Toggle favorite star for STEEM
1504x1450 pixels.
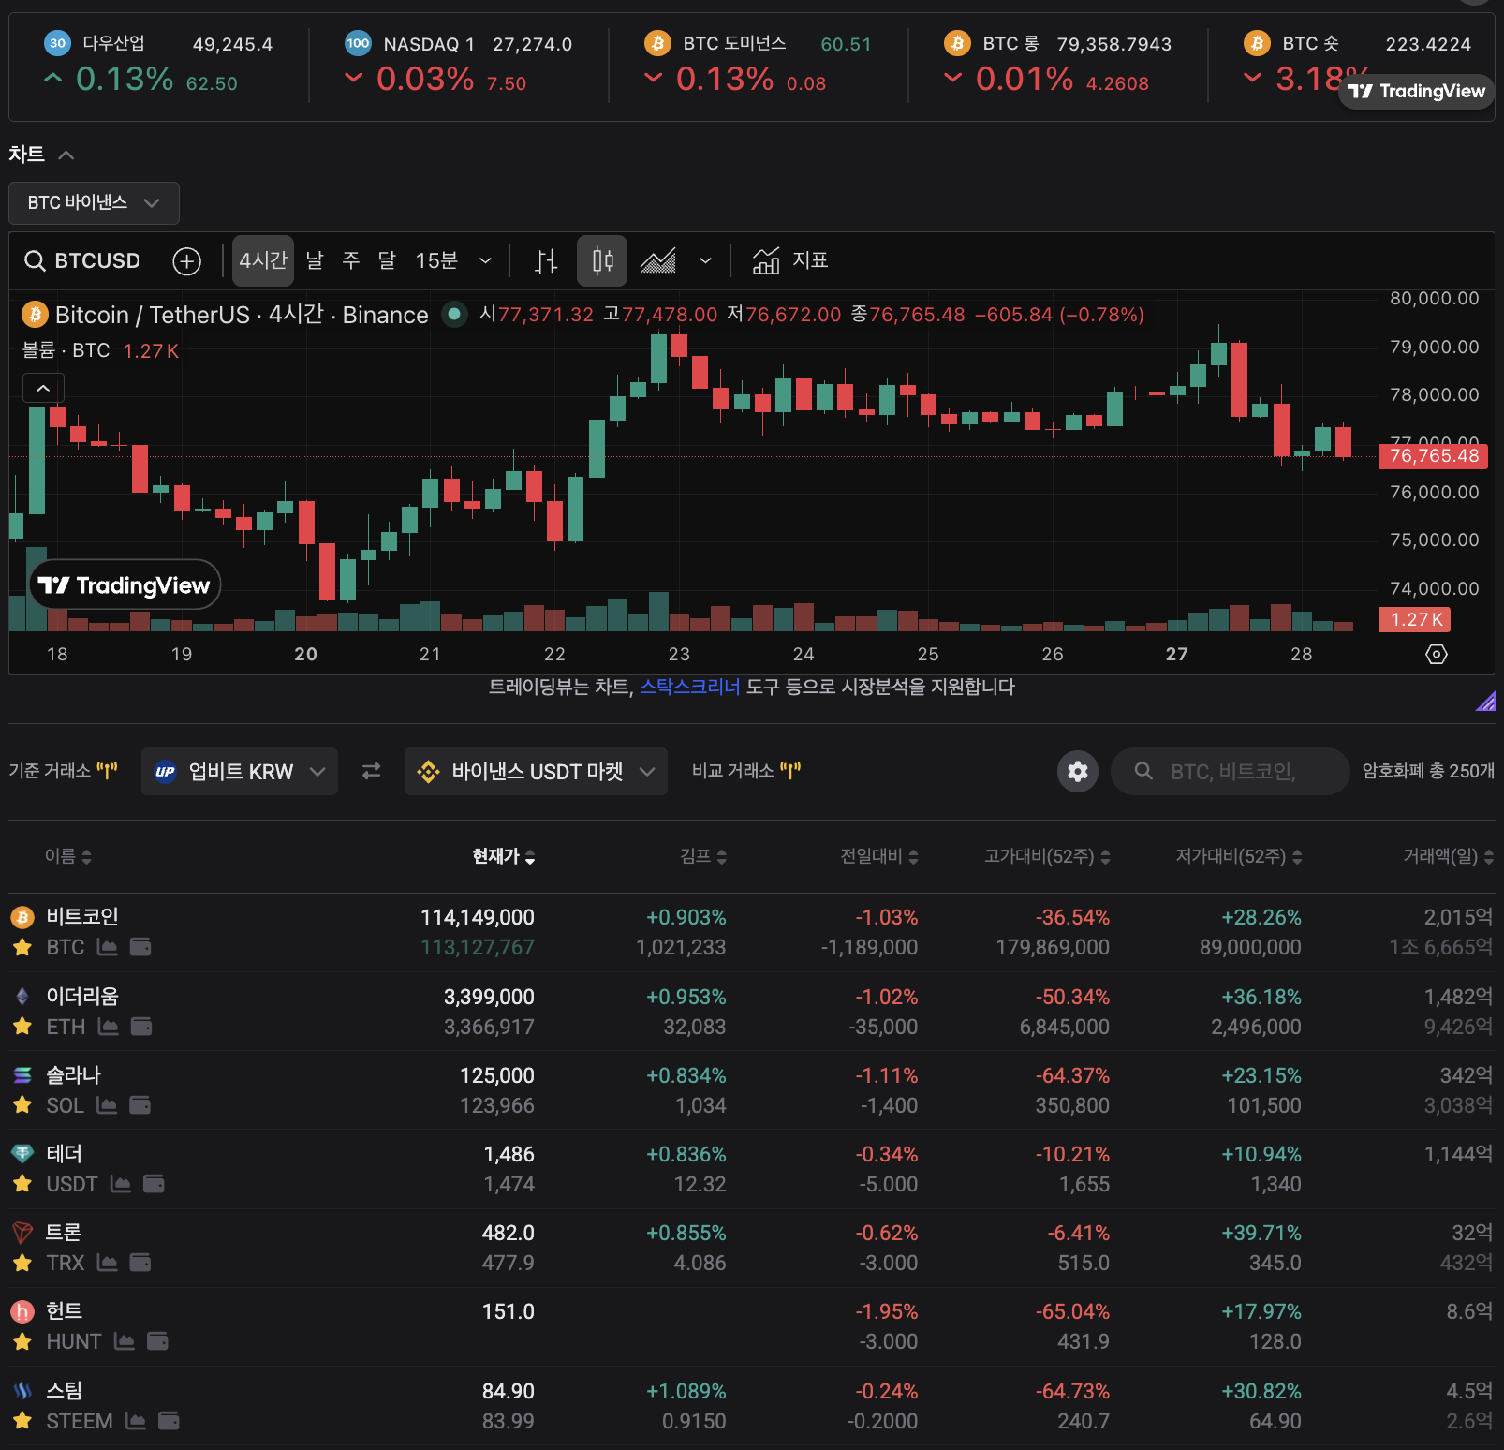click(22, 1421)
